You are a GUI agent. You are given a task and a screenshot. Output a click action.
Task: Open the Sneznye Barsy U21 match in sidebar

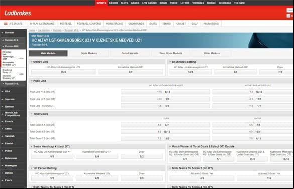point(13,74)
